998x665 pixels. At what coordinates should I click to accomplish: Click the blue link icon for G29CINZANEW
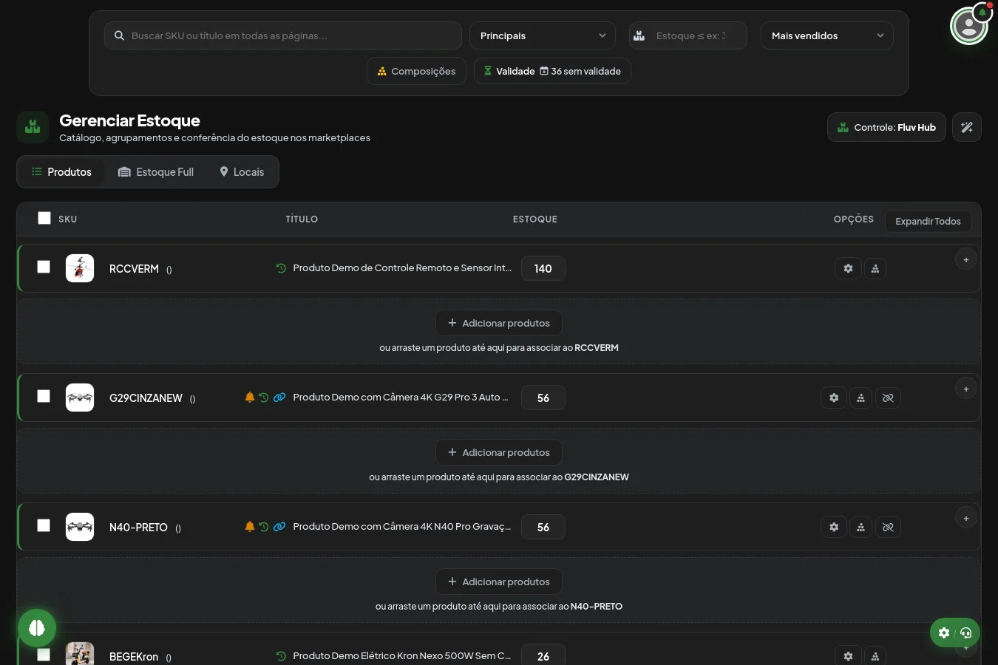pyautogui.click(x=279, y=398)
